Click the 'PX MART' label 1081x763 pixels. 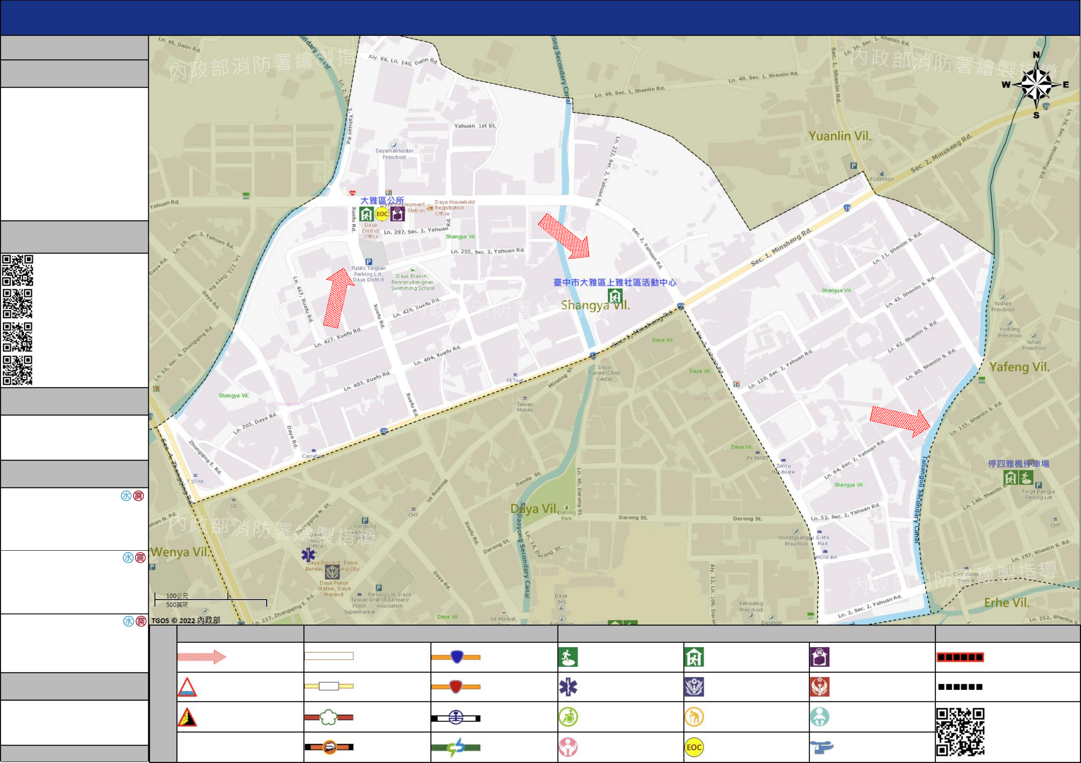tap(757, 458)
